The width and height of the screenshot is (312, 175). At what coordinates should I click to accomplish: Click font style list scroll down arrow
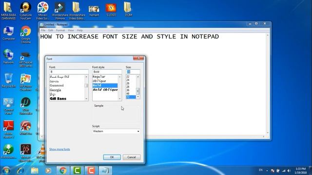(x=119, y=99)
